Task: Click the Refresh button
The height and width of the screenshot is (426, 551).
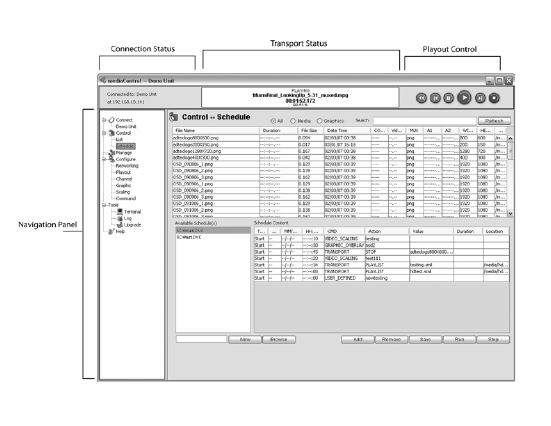Action: click(494, 121)
